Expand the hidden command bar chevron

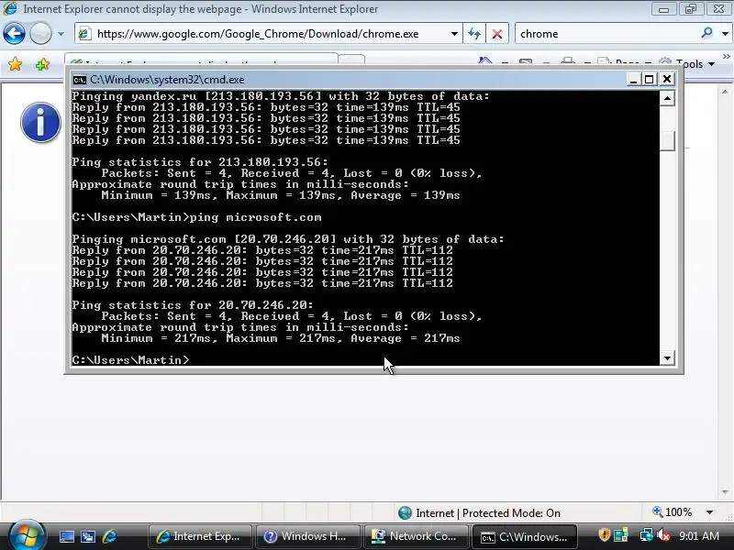726,56
